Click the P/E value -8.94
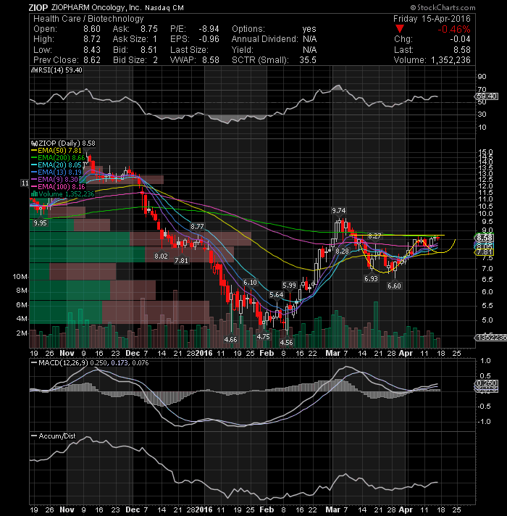The image size is (507, 516). [x=209, y=29]
